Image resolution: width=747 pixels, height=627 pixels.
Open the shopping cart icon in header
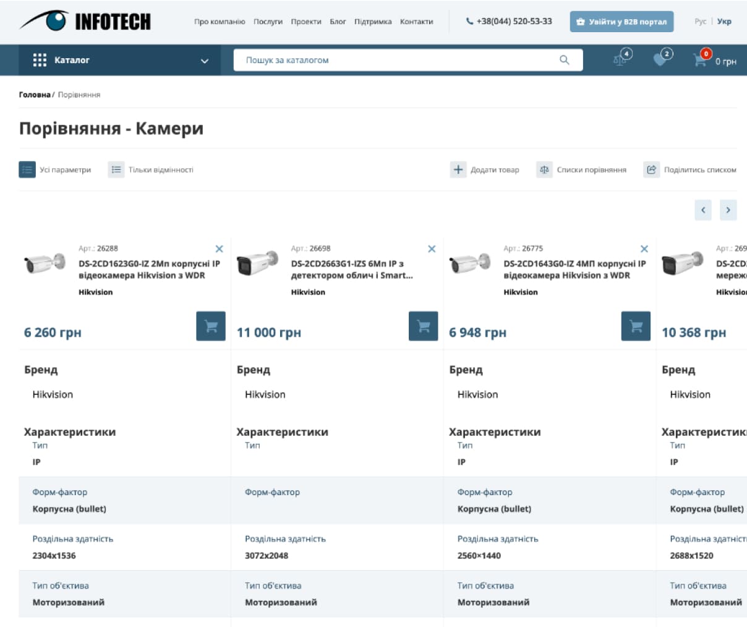tap(700, 60)
